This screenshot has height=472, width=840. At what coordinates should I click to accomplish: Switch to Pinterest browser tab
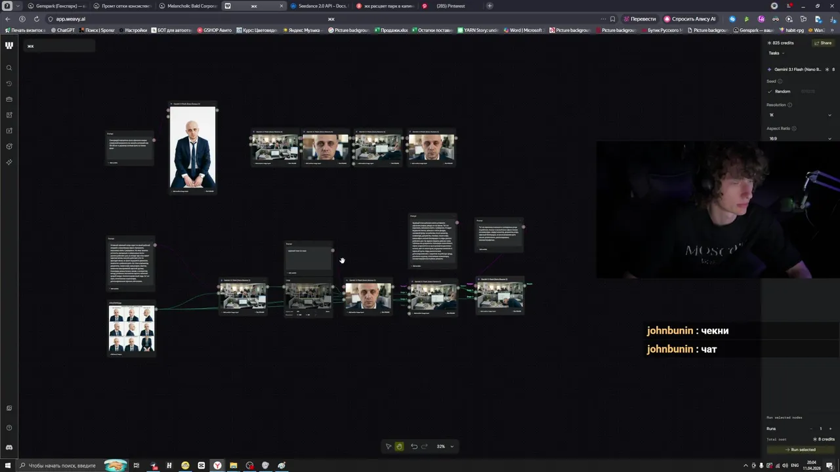(450, 6)
